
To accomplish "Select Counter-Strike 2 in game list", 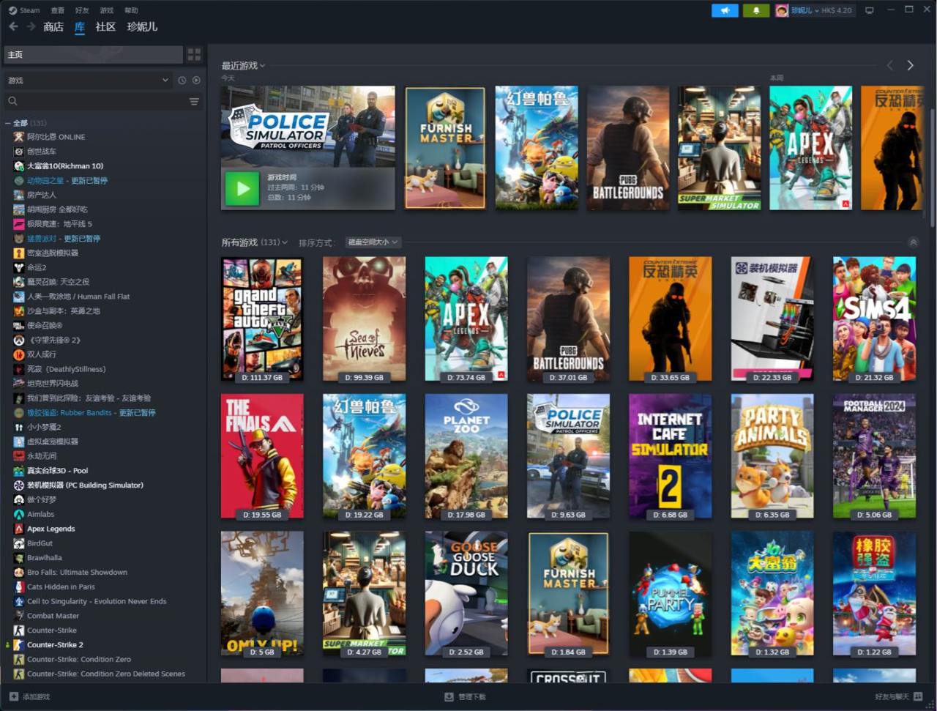I will click(x=55, y=645).
